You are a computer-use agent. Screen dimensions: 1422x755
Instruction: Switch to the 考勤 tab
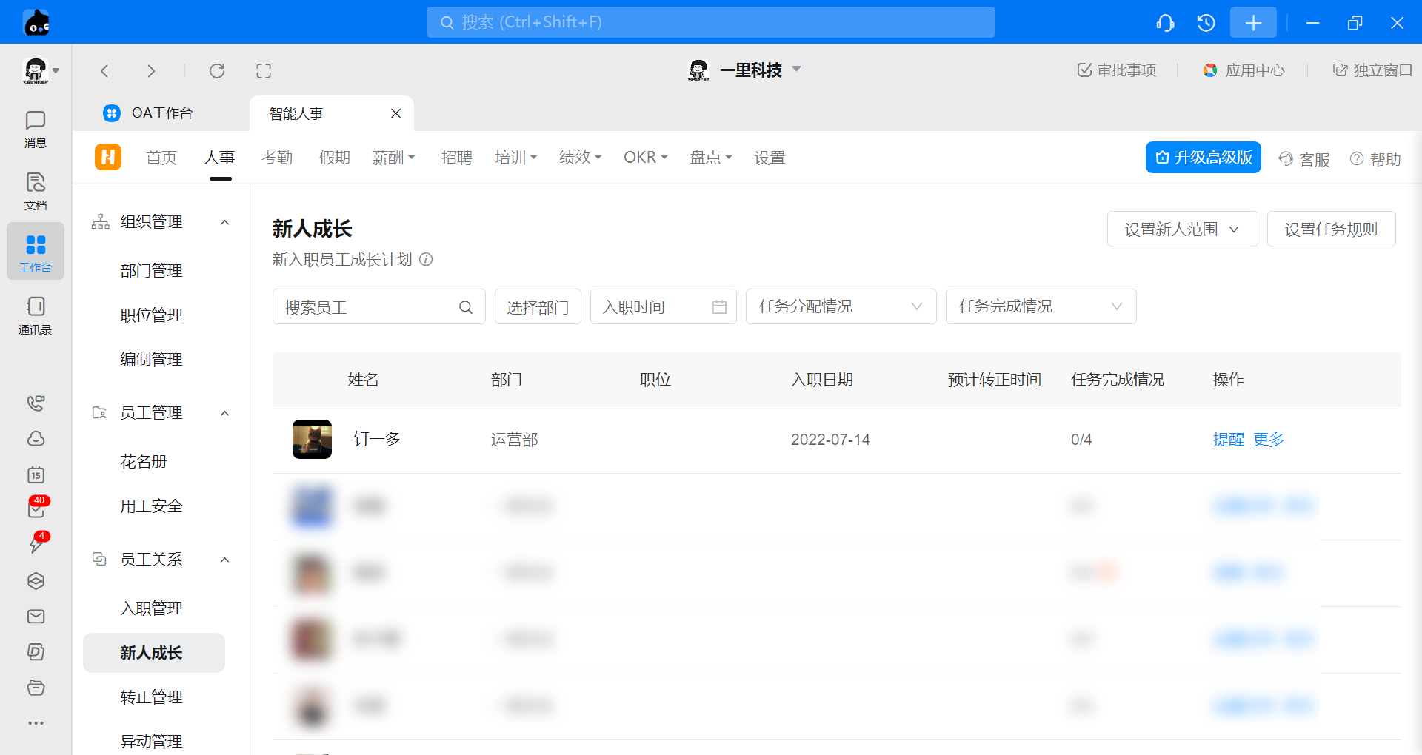(277, 158)
